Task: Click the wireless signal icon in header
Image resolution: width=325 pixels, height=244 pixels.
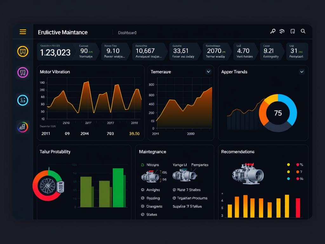Action: click(x=282, y=31)
